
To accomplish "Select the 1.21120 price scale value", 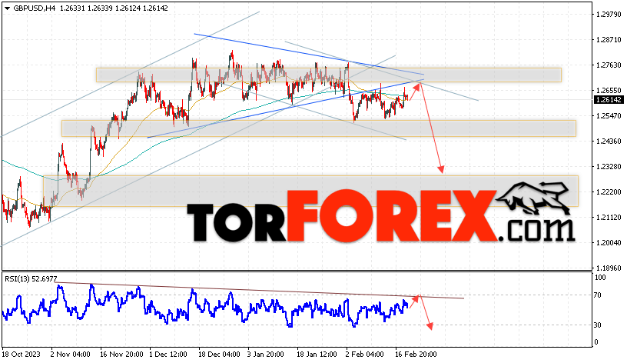I will [x=609, y=218].
